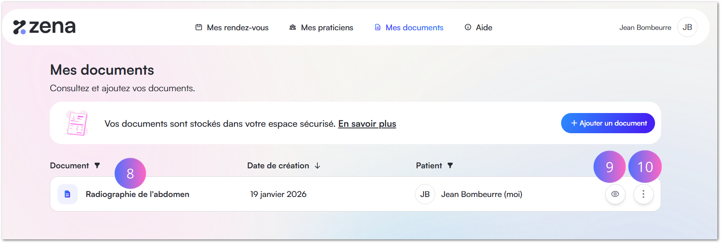Open Radiographie de l'abdomen document
The image size is (721, 243).
tap(138, 194)
